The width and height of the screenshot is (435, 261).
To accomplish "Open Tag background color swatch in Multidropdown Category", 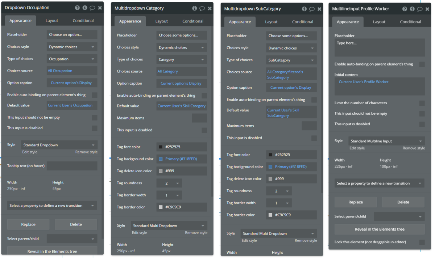I will click(161, 159).
